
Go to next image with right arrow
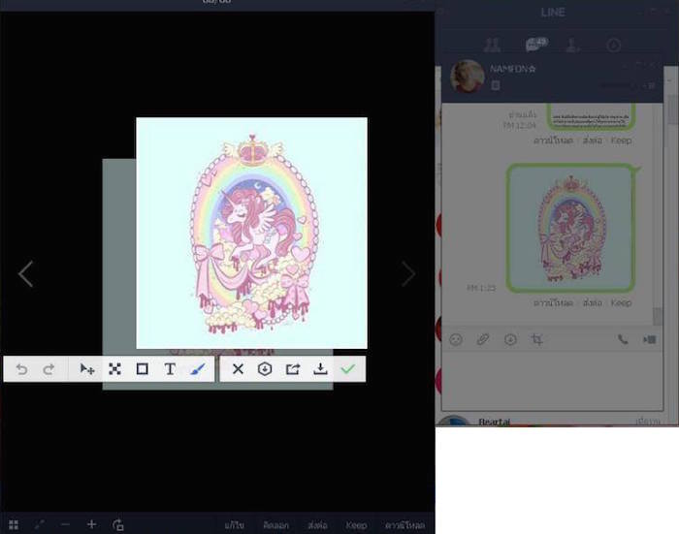(x=408, y=274)
